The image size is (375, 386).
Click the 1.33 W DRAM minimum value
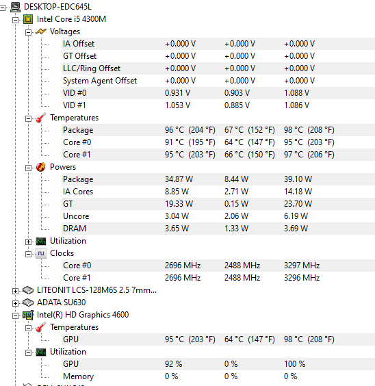pyautogui.click(x=236, y=229)
